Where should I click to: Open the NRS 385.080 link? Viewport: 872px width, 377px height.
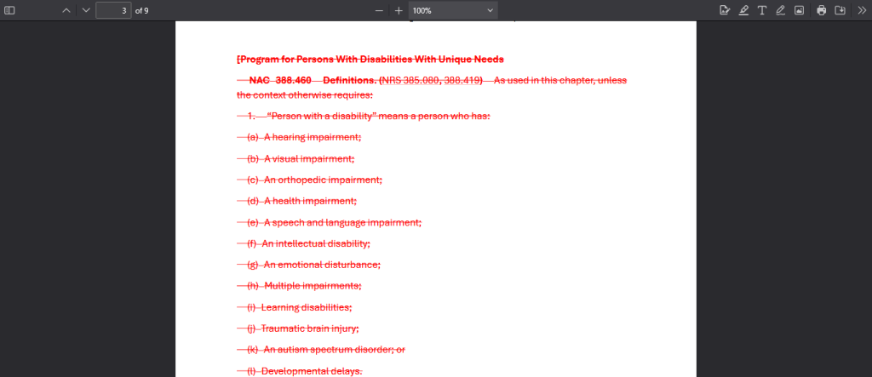point(409,81)
